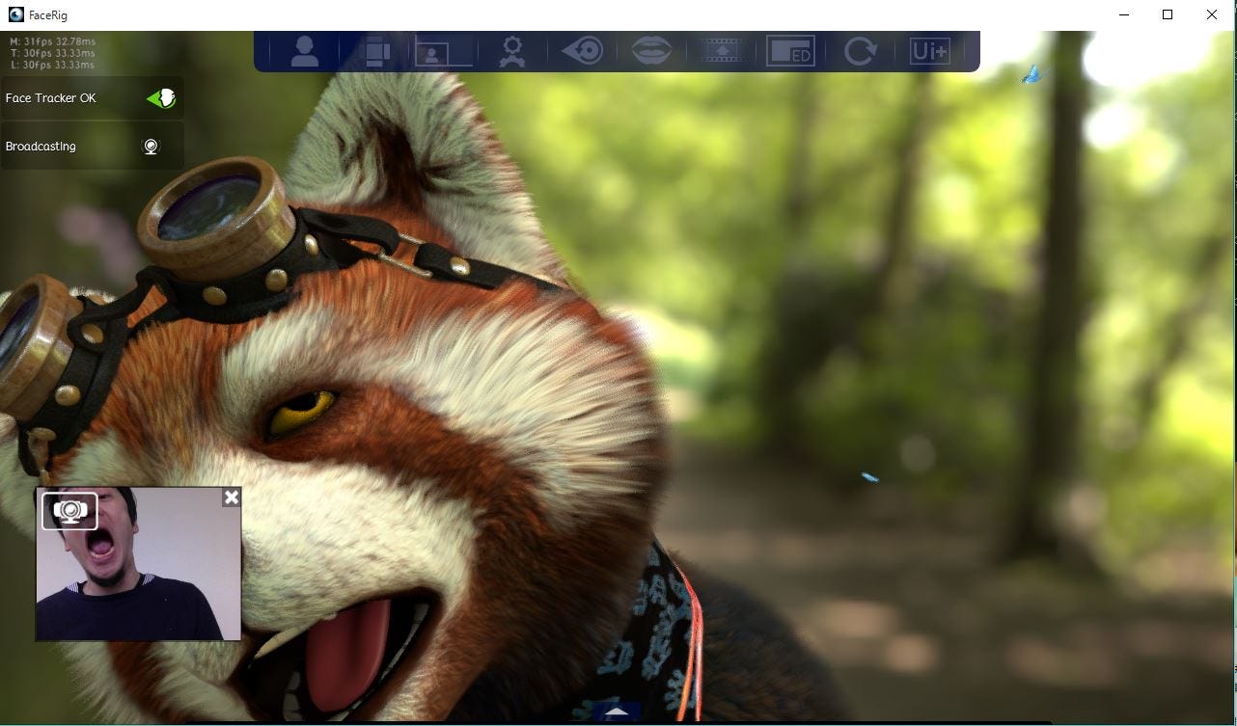Viewport: 1237px width, 726px height.
Task: Toggle the green face tracker head icon
Action: [161, 98]
